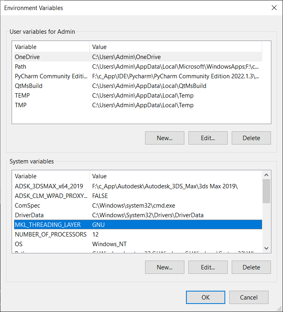Click New button under System variables
283x312 pixels.
[164, 267]
